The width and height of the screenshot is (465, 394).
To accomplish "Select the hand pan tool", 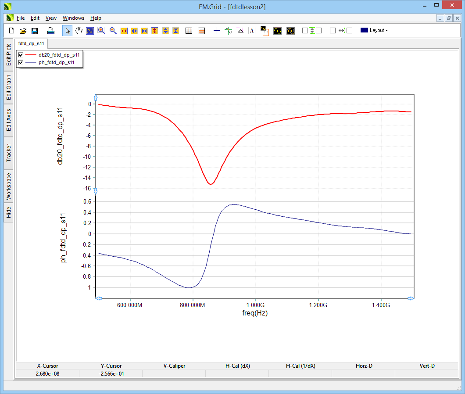I will pyautogui.click(x=79, y=31).
